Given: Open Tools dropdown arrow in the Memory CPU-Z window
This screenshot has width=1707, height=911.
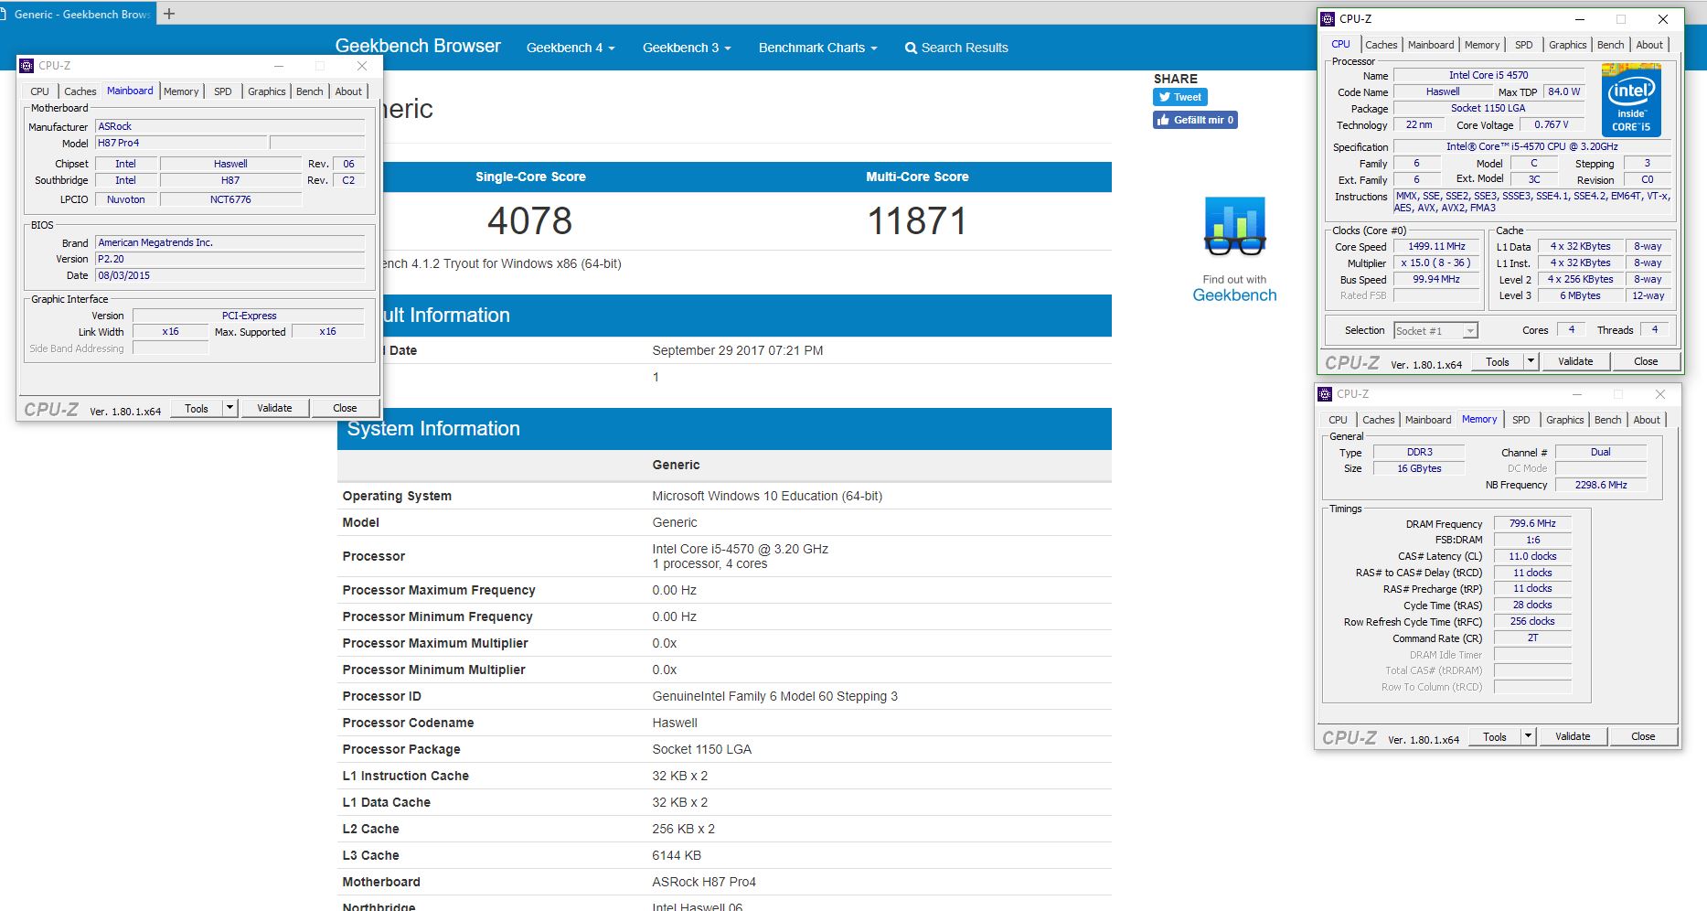Looking at the screenshot, I should [x=1529, y=736].
